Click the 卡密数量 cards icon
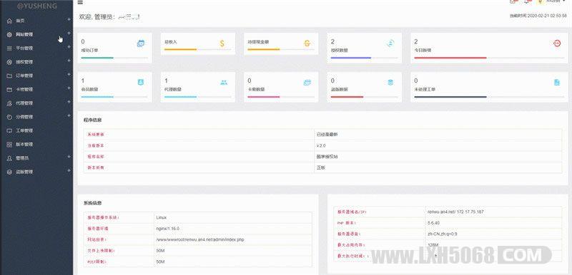 pos(307,83)
